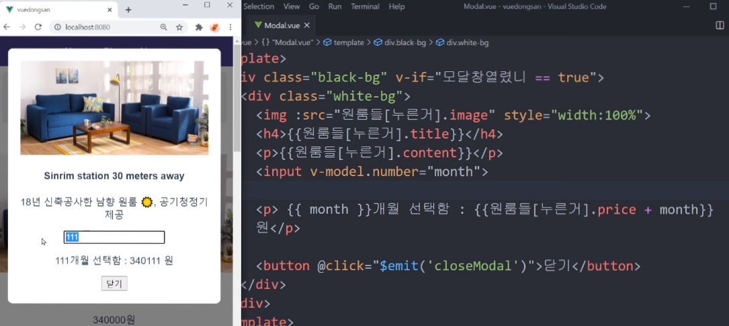Click the site info icon in address bar
Screen dimensions: 729x326
pyautogui.click(x=58, y=28)
